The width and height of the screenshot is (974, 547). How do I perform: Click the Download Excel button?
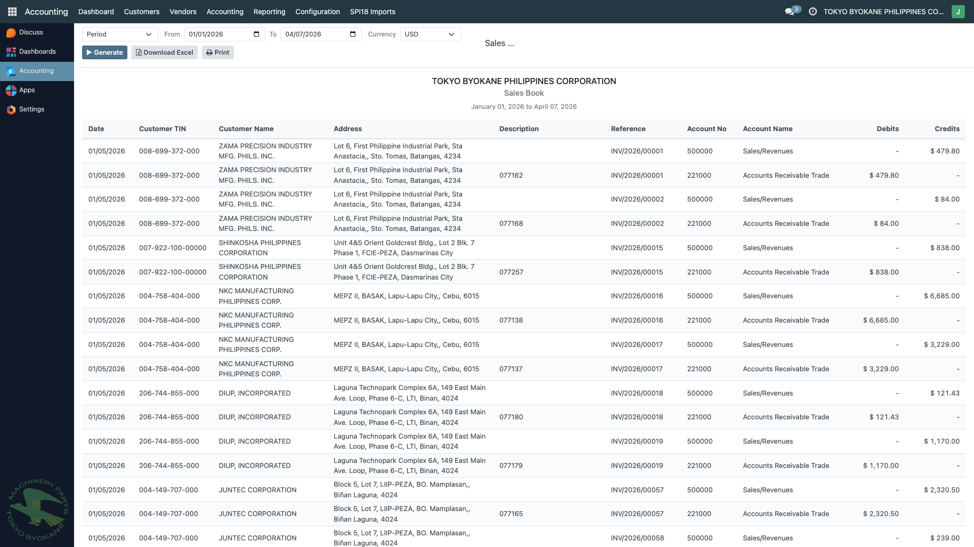pos(164,53)
